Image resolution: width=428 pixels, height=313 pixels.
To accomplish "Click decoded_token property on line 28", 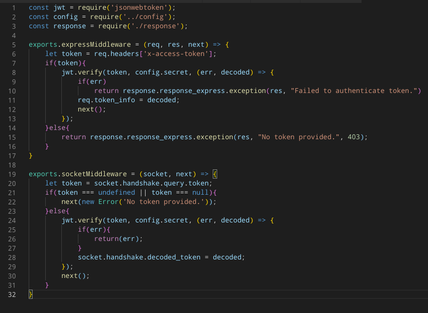I will (174, 258).
